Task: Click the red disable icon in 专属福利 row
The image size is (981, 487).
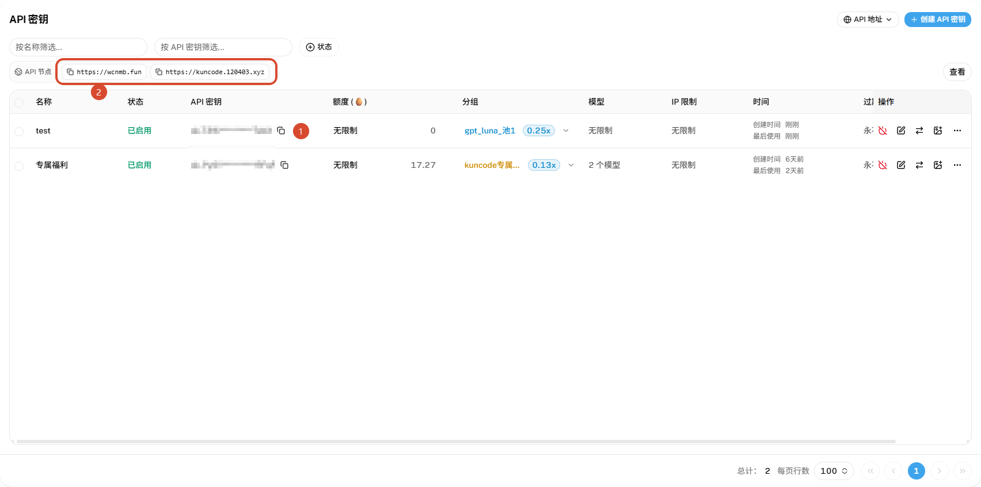Action: [883, 165]
